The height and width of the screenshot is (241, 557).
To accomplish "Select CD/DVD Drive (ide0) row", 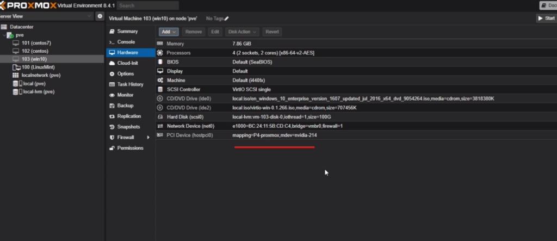I will [356, 98].
